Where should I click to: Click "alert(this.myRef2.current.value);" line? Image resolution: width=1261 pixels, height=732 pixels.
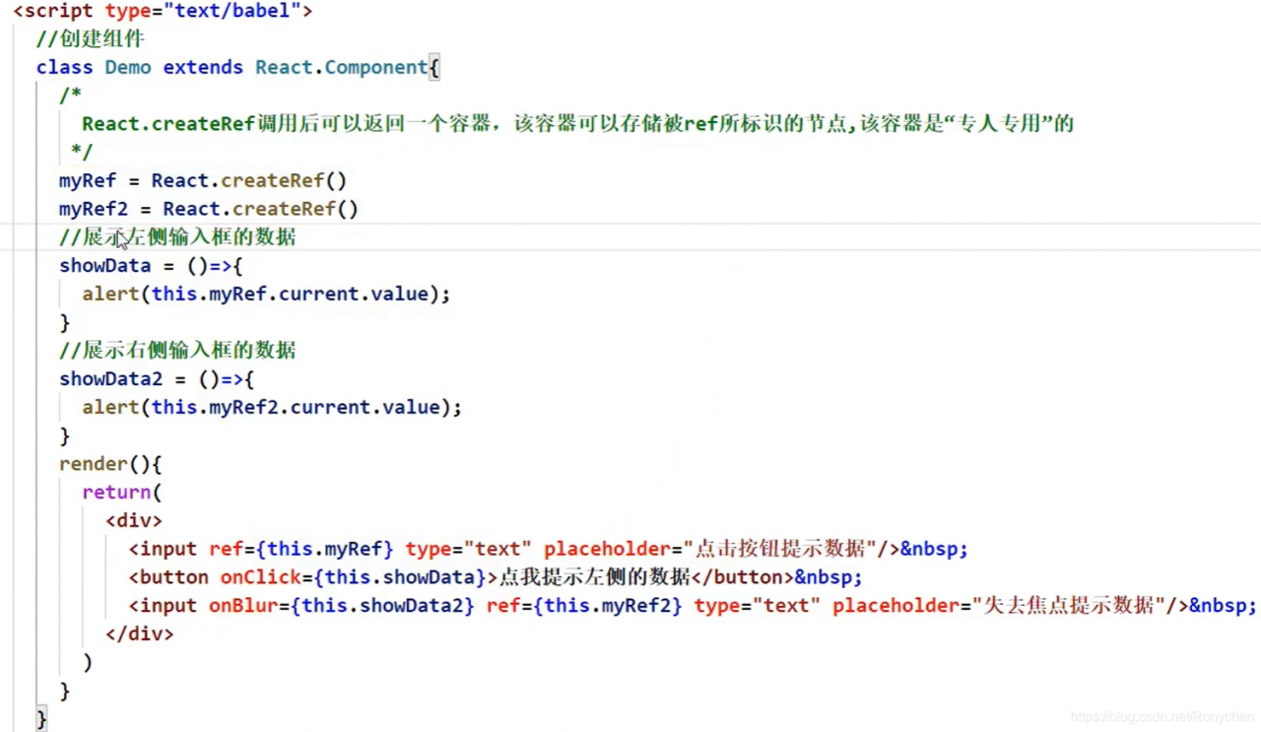[x=272, y=407]
